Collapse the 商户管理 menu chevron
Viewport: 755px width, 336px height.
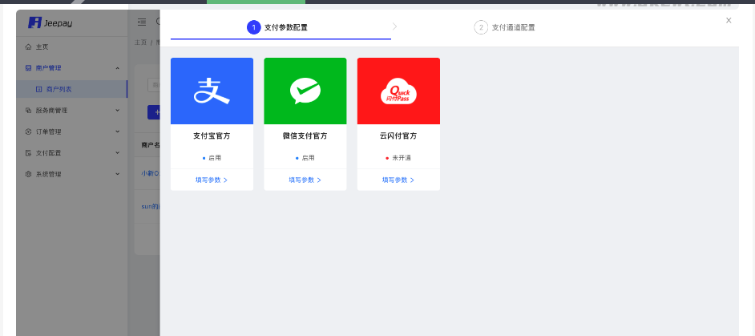(x=118, y=68)
